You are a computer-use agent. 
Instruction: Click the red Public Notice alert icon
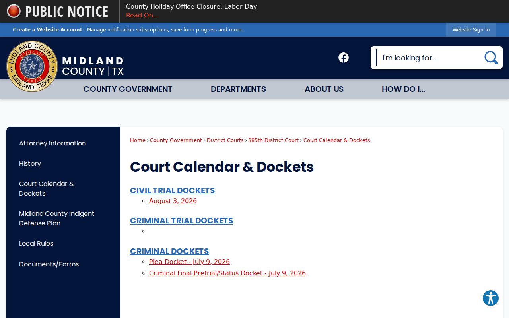pos(14,11)
